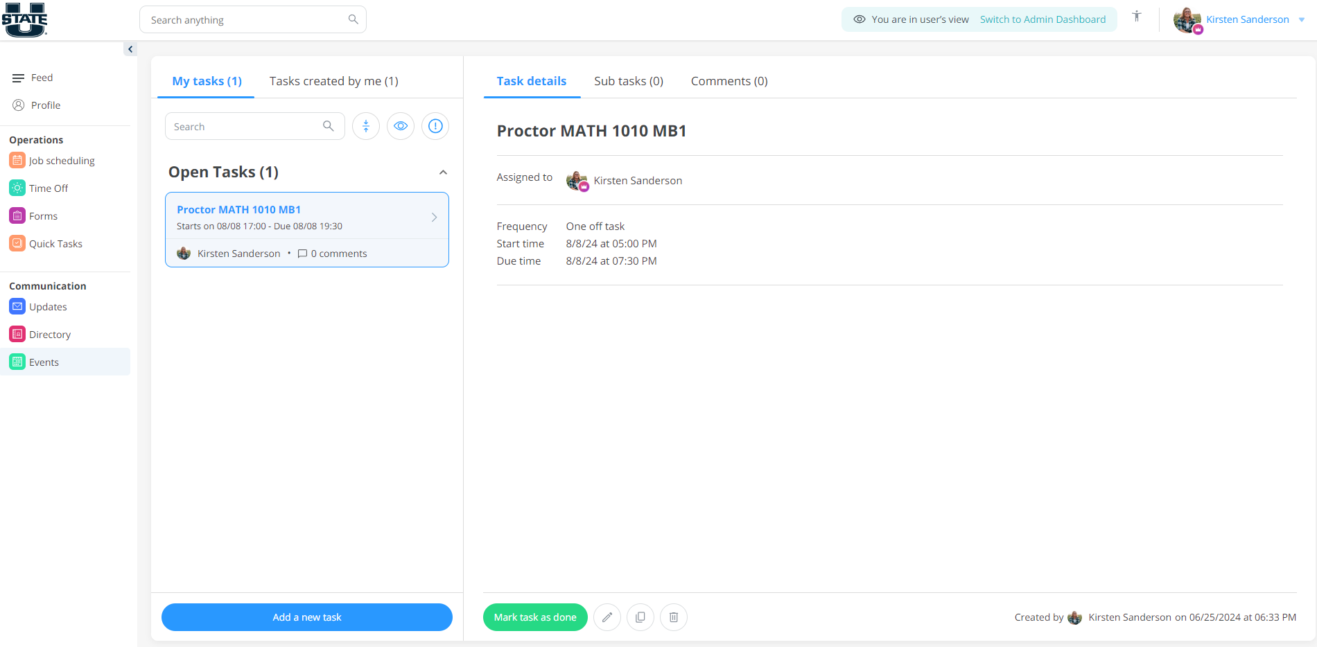Toggle the collapse sorting filter icon
The width and height of the screenshot is (1317, 647).
(366, 126)
